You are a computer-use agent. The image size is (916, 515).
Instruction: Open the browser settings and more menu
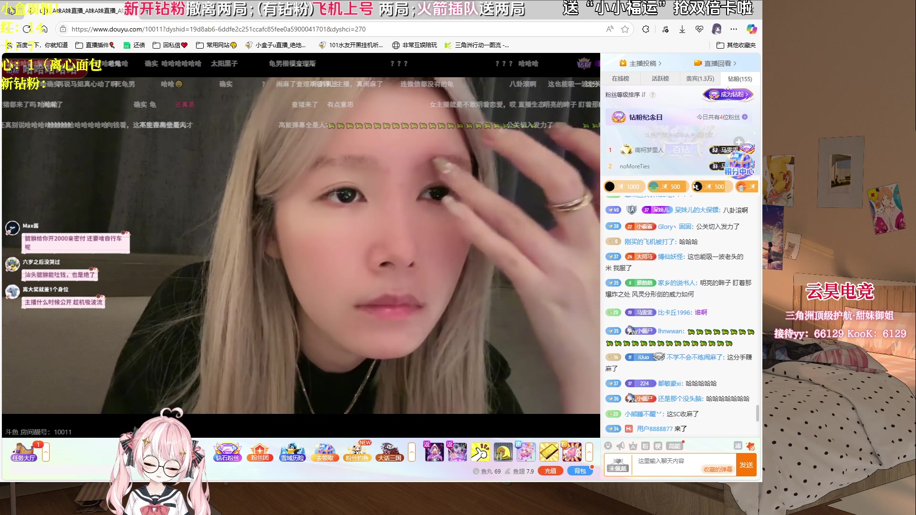click(734, 29)
